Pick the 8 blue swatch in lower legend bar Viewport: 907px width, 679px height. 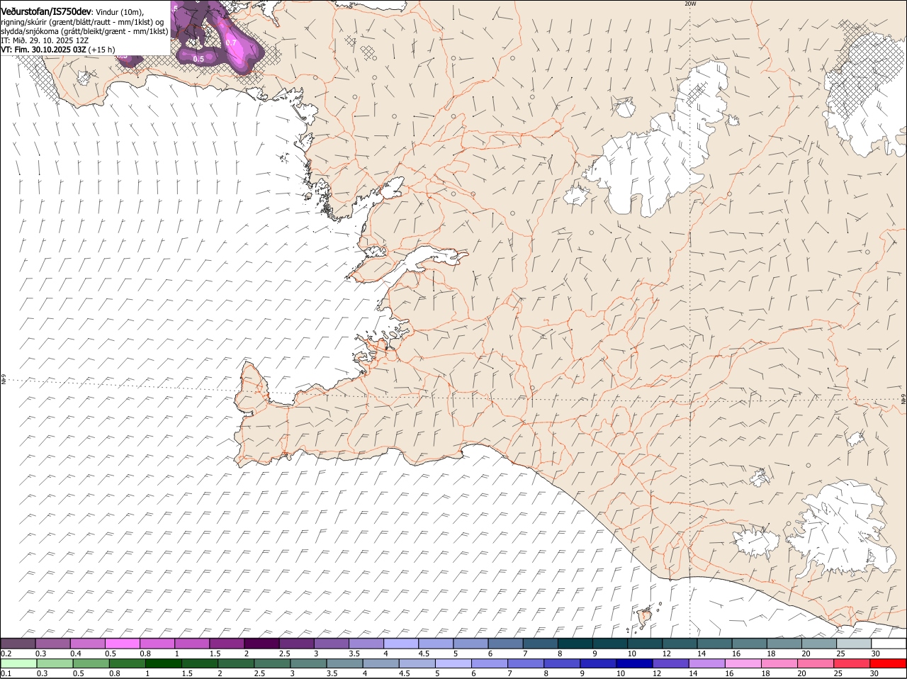point(562,663)
